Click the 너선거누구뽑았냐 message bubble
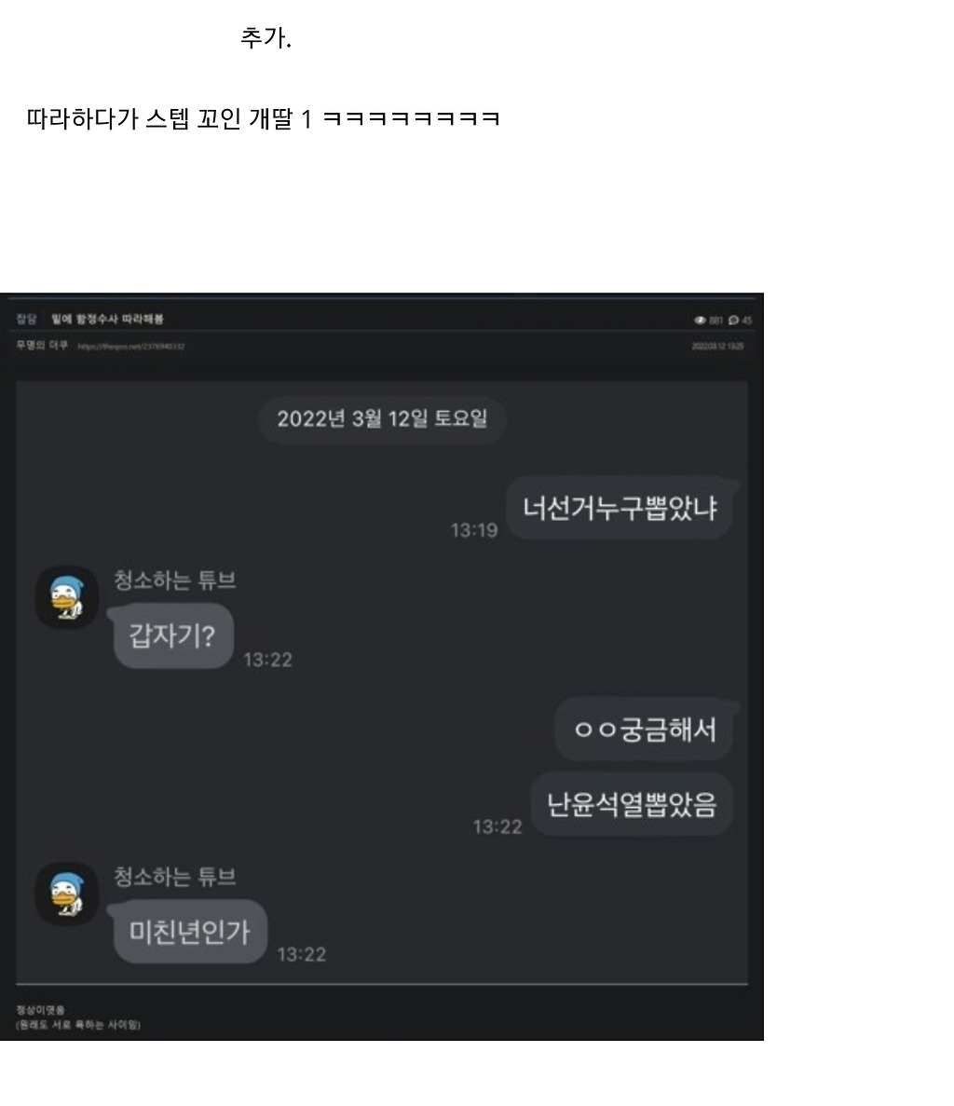Image resolution: width=954 pixels, height=1106 pixels. click(x=620, y=508)
